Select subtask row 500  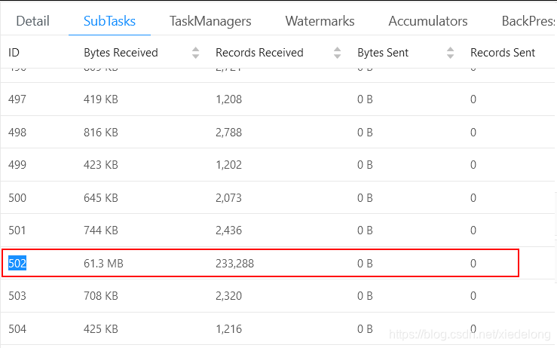(17, 198)
